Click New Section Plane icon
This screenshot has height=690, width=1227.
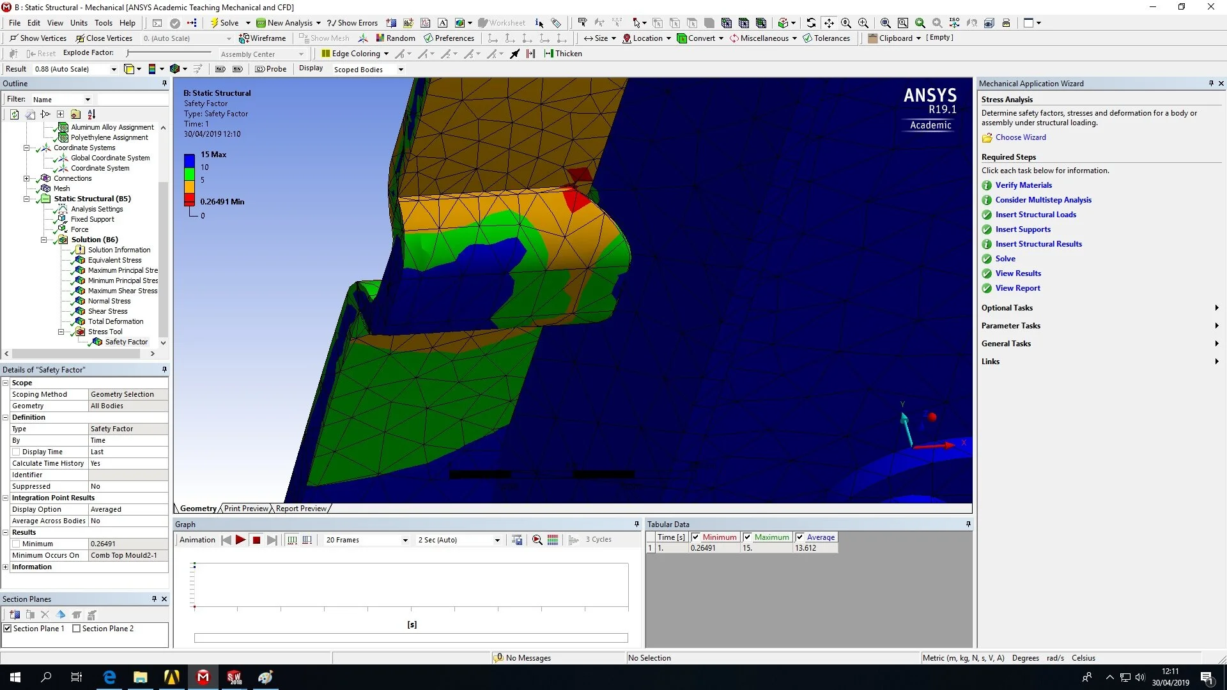15,615
